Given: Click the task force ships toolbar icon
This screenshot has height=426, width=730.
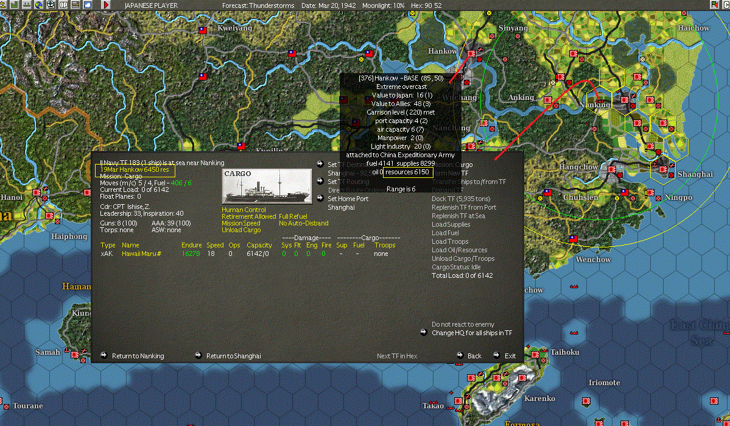Looking at the screenshot, I should click(27, 5).
